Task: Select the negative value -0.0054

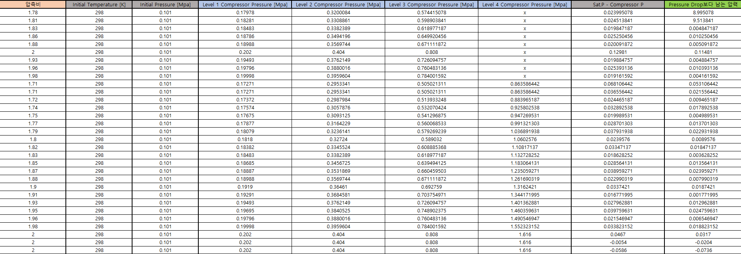Action: (x=618, y=242)
